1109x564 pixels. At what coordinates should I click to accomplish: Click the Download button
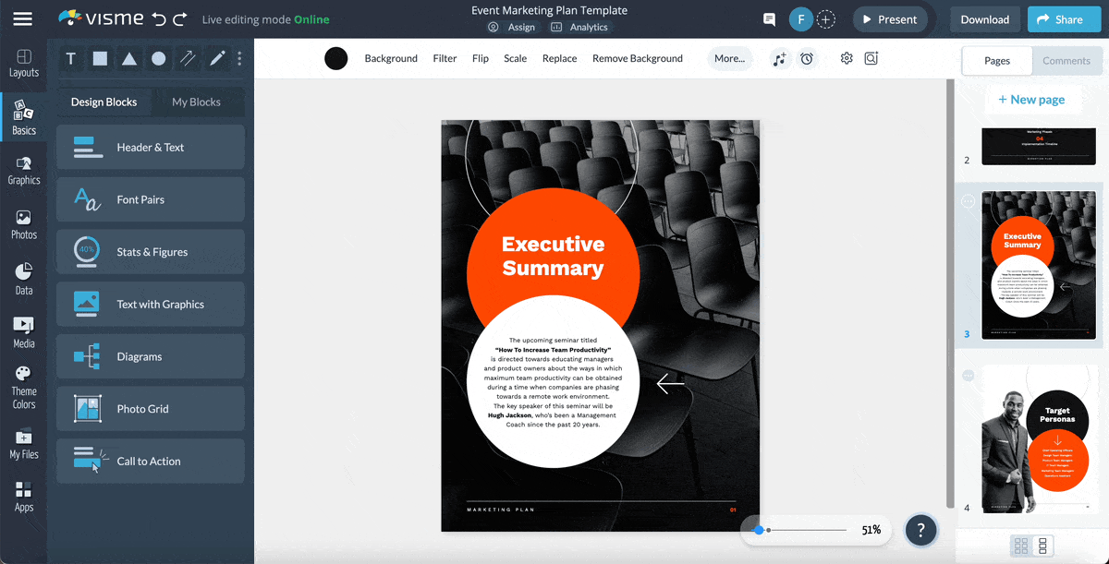pyautogui.click(x=984, y=18)
